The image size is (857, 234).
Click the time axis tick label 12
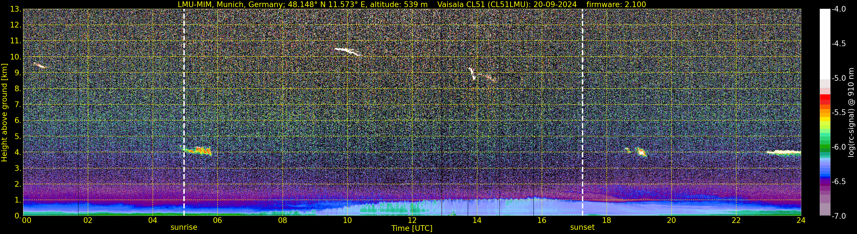point(412,220)
